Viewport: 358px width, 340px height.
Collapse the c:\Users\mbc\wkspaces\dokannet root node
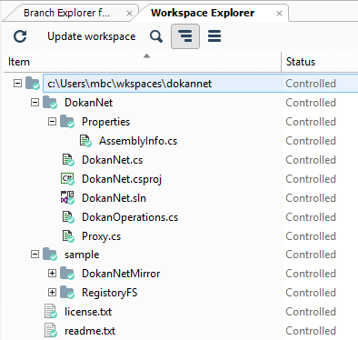[18, 83]
